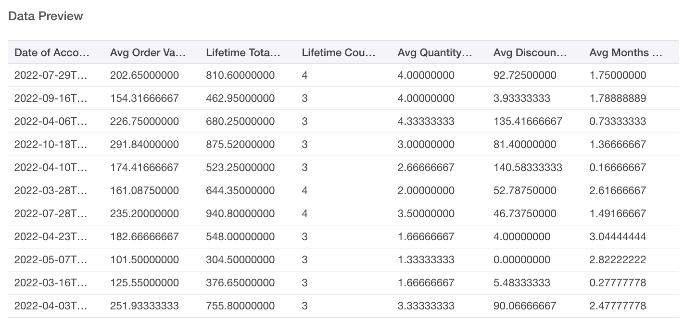
Task: Click avg order value 182.66666667
Action: pos(144,237)
